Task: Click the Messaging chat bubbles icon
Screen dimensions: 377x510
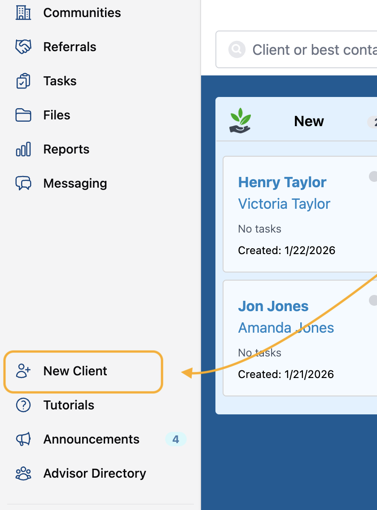Action: (x=23, y=184)
